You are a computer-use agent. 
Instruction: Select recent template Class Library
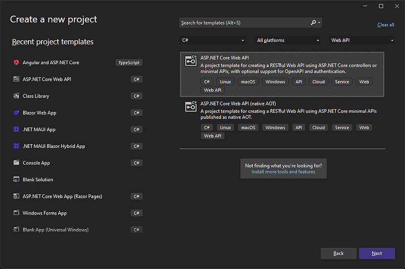point(77,96)
